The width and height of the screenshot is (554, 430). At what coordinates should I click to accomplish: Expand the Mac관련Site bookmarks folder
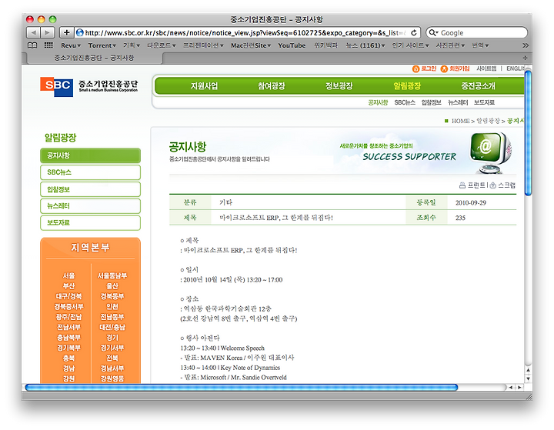pos(251,45)
